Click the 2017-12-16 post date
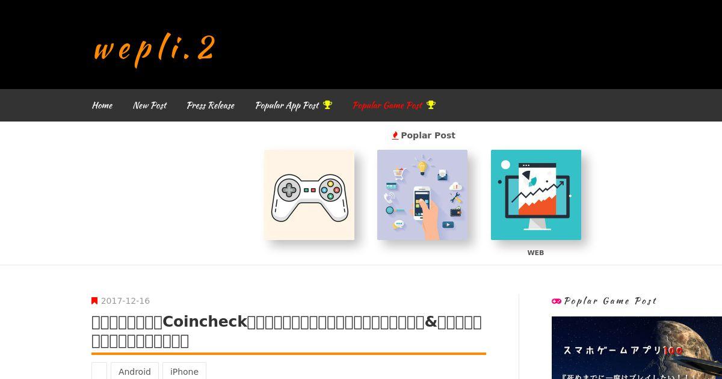Viewport: 722px width, 379px height. pyautogui.click(x=125, y=301)
